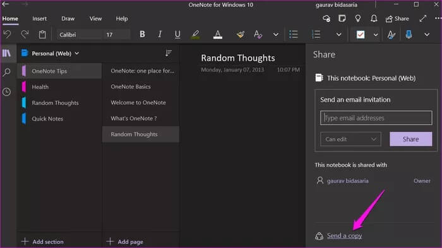
Task: Click the page time 10:07 PM
Action: point(289,69)
